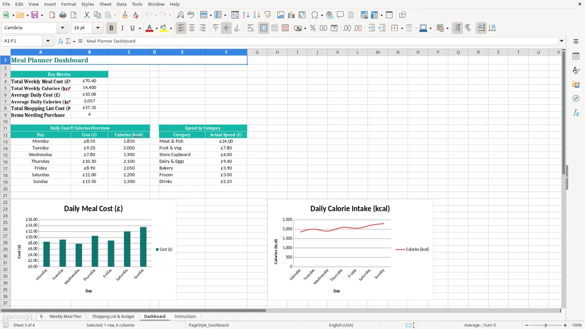Open the Format menu

point(69,4)
